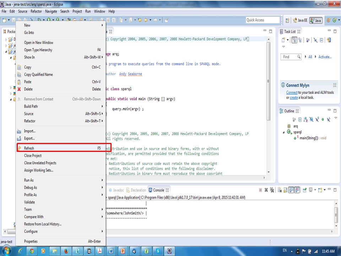Image resolution: width=341 pixels, height=256 pixels.
Task: Click the Debug toolbar icon
Action: (x=39, y=20)
